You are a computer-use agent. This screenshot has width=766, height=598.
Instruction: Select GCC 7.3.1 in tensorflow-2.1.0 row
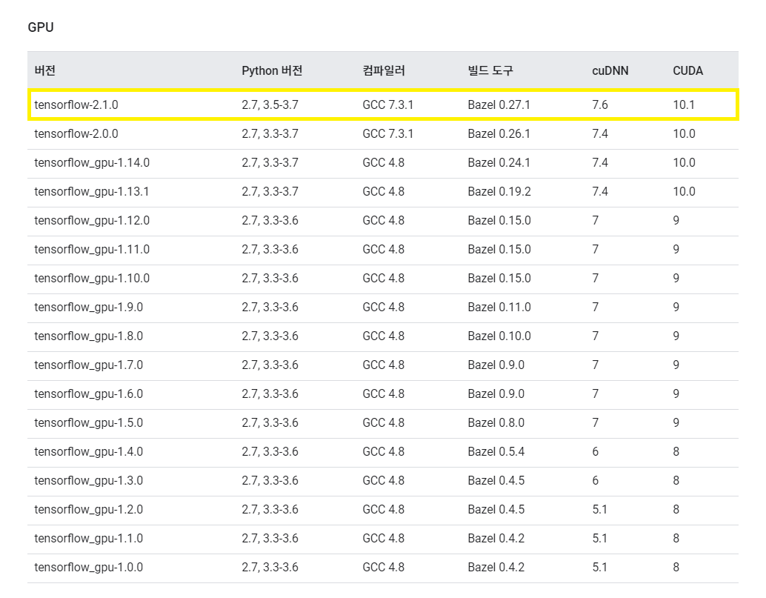coord(388,104)
